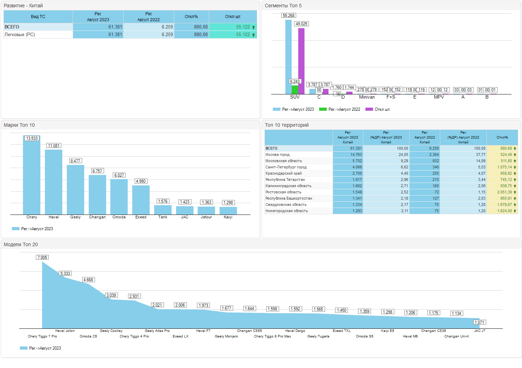The width and height of the screenshot is (522, 368).
Task: Click the Откл% header in the Развитие - Китай table
Action: point(191,17)
